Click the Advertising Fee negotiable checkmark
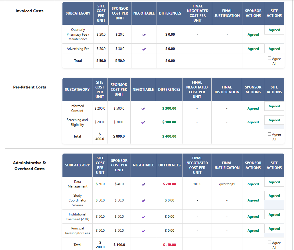Screen dimensions: 294x250 (144, 49)
